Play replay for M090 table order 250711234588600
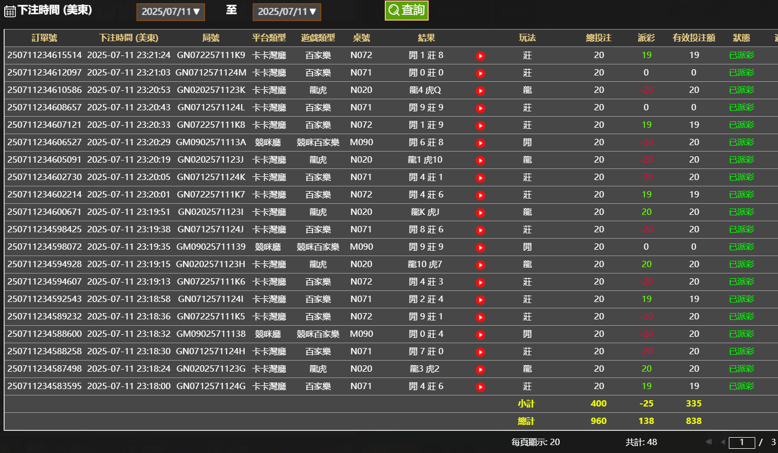This screenshot has width=778, height=453. click(x=480, y=334)
